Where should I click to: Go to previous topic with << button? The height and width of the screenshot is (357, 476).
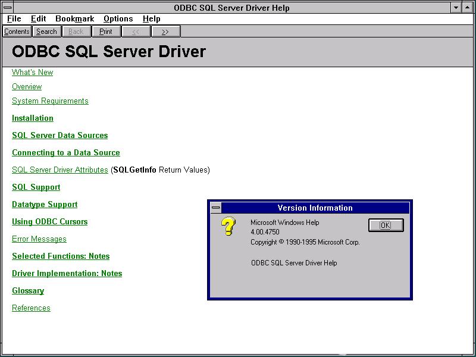tap(136, 32)
